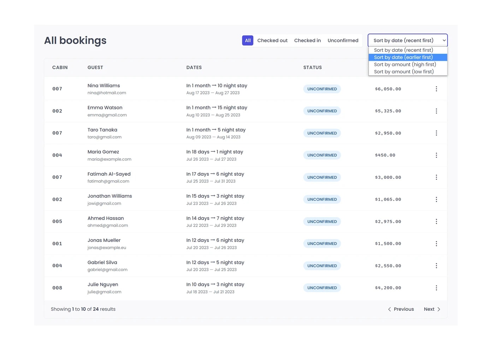Click guest name Emma Watson

pos(105,107)
